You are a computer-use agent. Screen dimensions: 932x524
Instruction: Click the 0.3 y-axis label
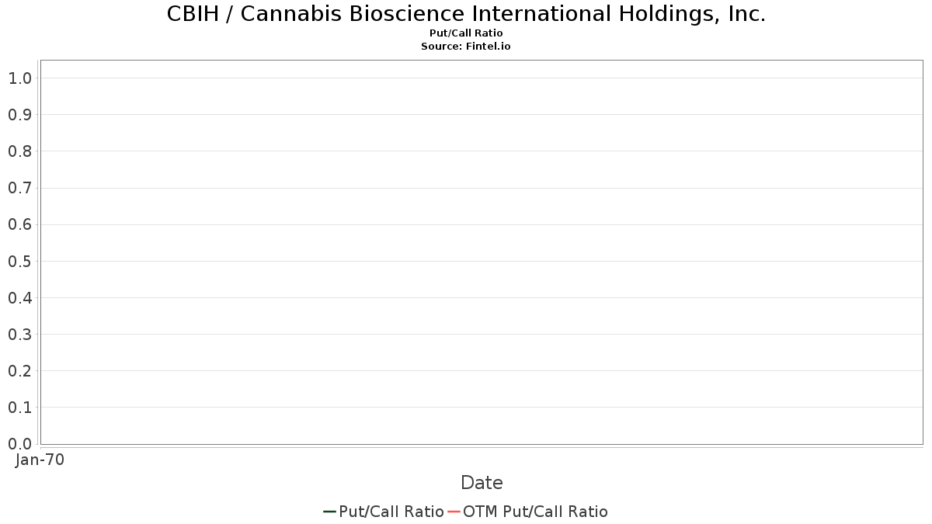click(20, 334)
